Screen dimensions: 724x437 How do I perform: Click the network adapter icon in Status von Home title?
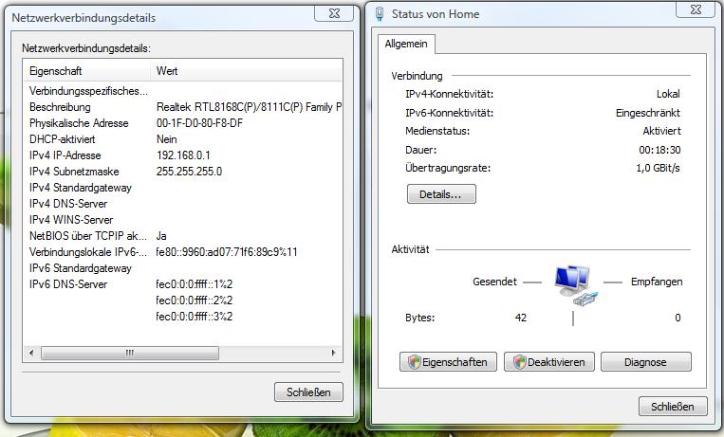[380, 14]
